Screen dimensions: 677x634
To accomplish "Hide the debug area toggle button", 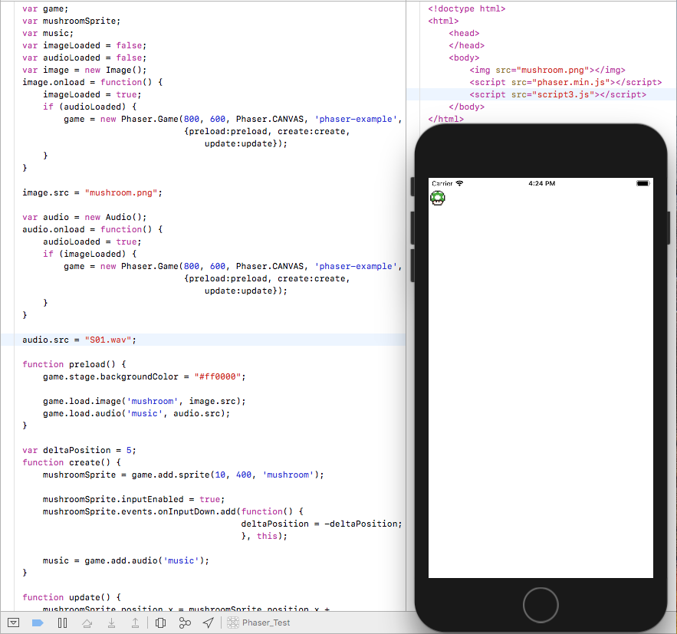I will coord(13,623).
